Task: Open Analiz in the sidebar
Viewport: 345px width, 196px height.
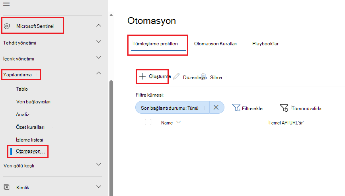Action: (x=23, y=114)
